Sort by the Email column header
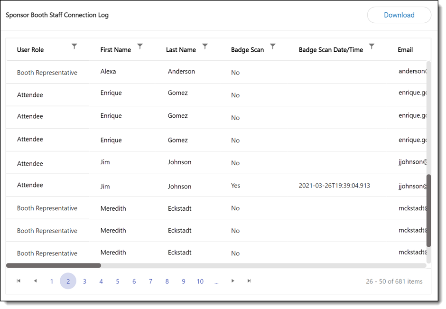The width and height of the screenshot is (446, 309). (405, 50)
